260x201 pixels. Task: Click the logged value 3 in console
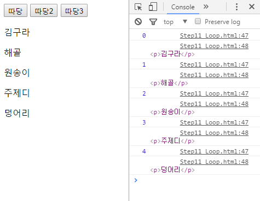point(144,122)
